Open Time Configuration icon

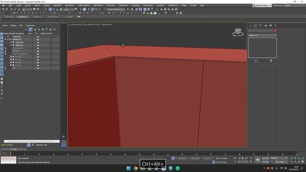pos(251,162)
